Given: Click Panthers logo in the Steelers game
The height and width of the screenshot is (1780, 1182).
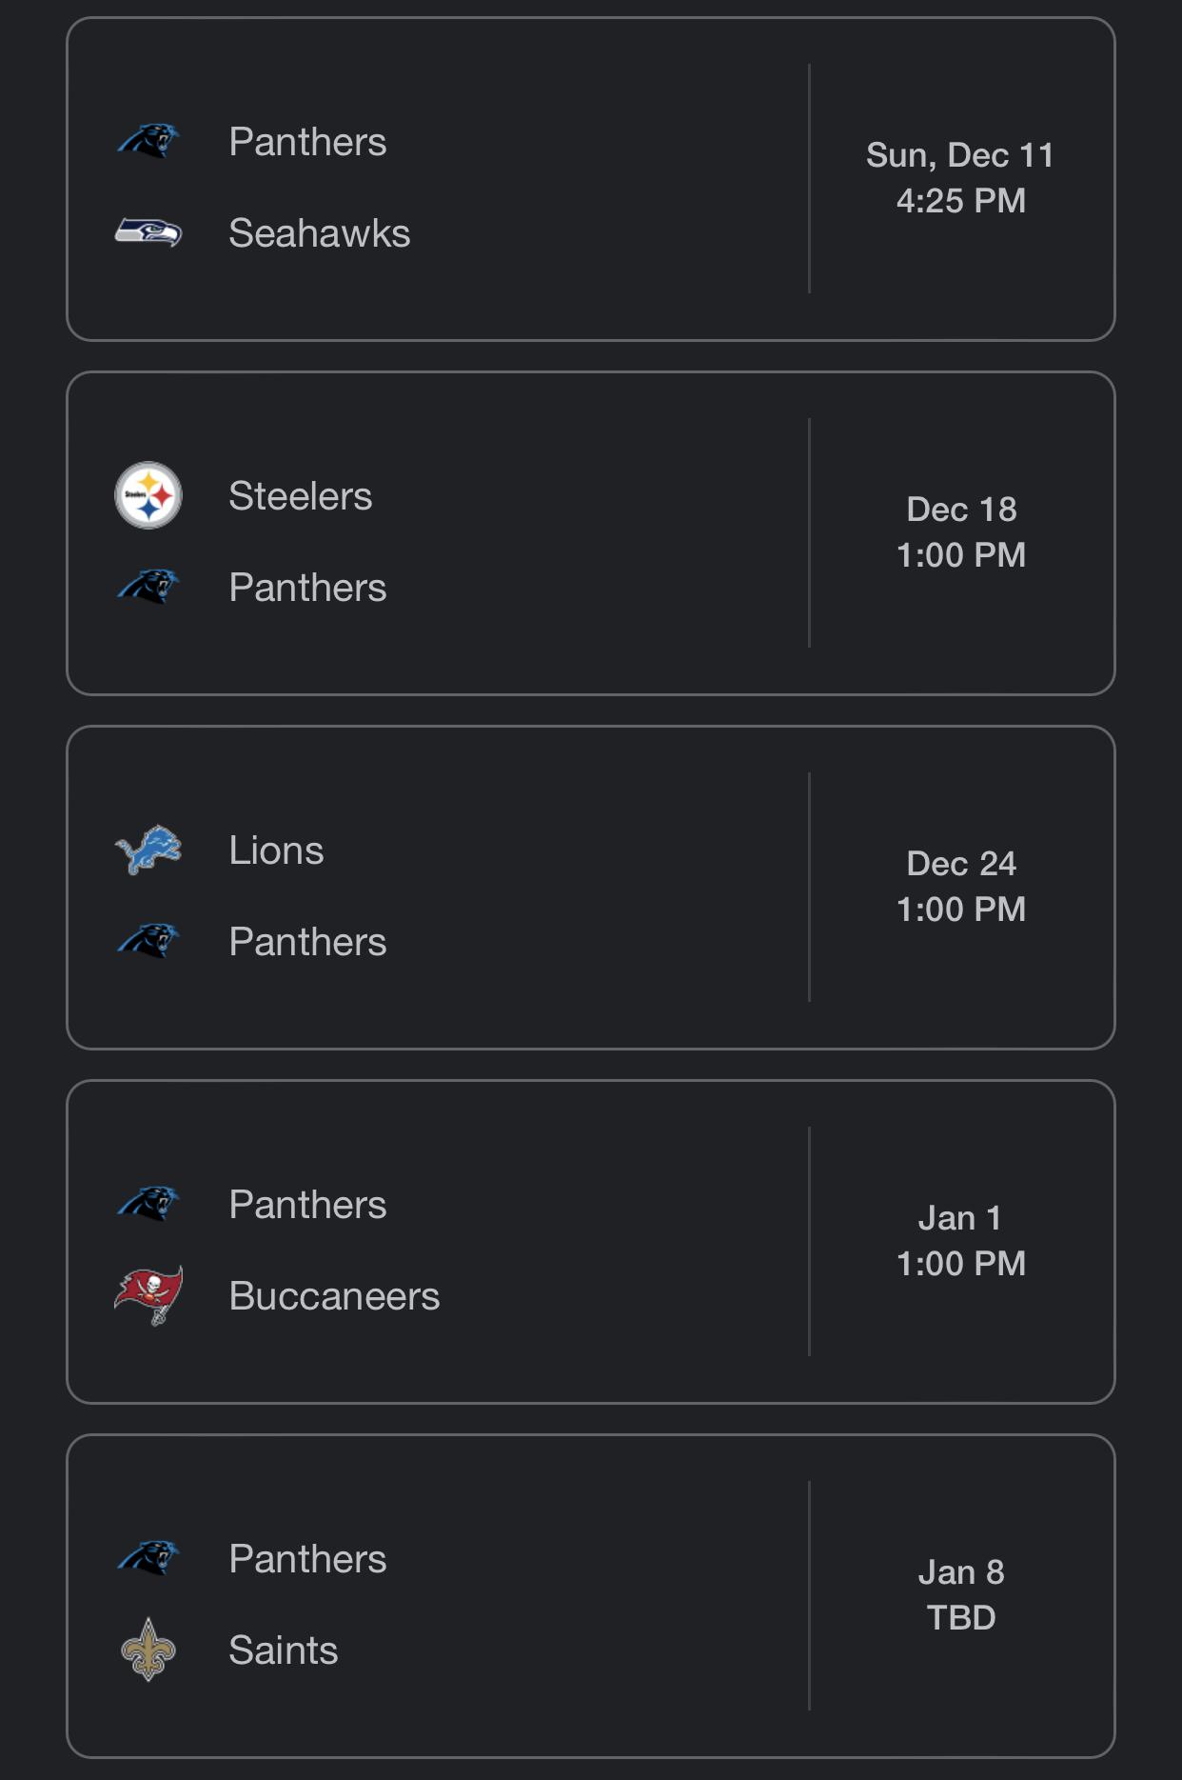Looking at the screenshot, I should 148,587.
